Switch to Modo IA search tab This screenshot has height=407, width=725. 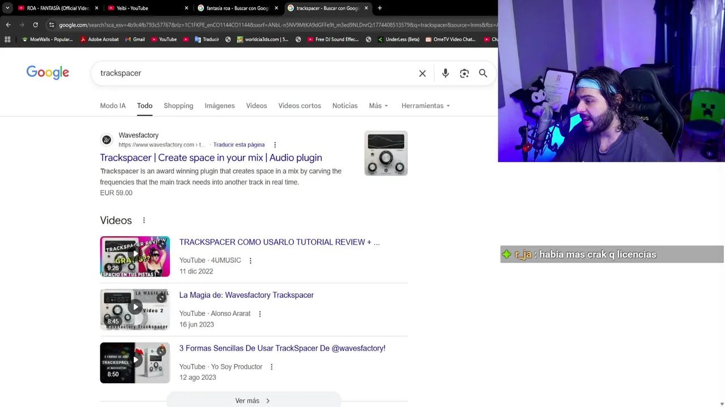[x=113, y=106]
